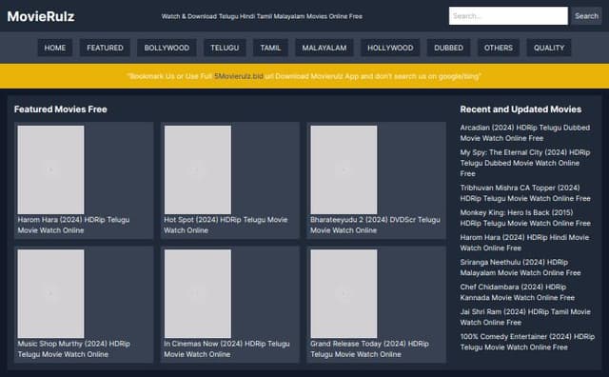Image resolution: width=609 pixels, height=377 pixels.
Task: Open Harom Hara Telugu movie poster thumbnail
Action: point(50,169)
